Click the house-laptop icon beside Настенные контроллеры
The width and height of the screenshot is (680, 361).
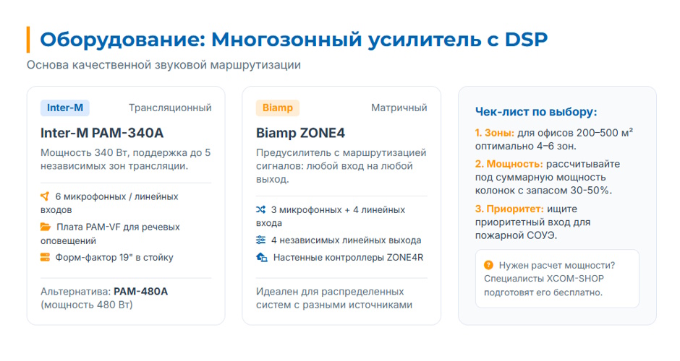(261, 258)
